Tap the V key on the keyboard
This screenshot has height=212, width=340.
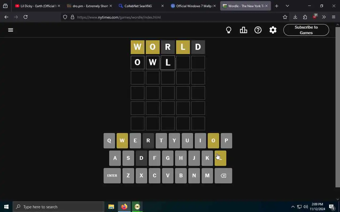168,176
